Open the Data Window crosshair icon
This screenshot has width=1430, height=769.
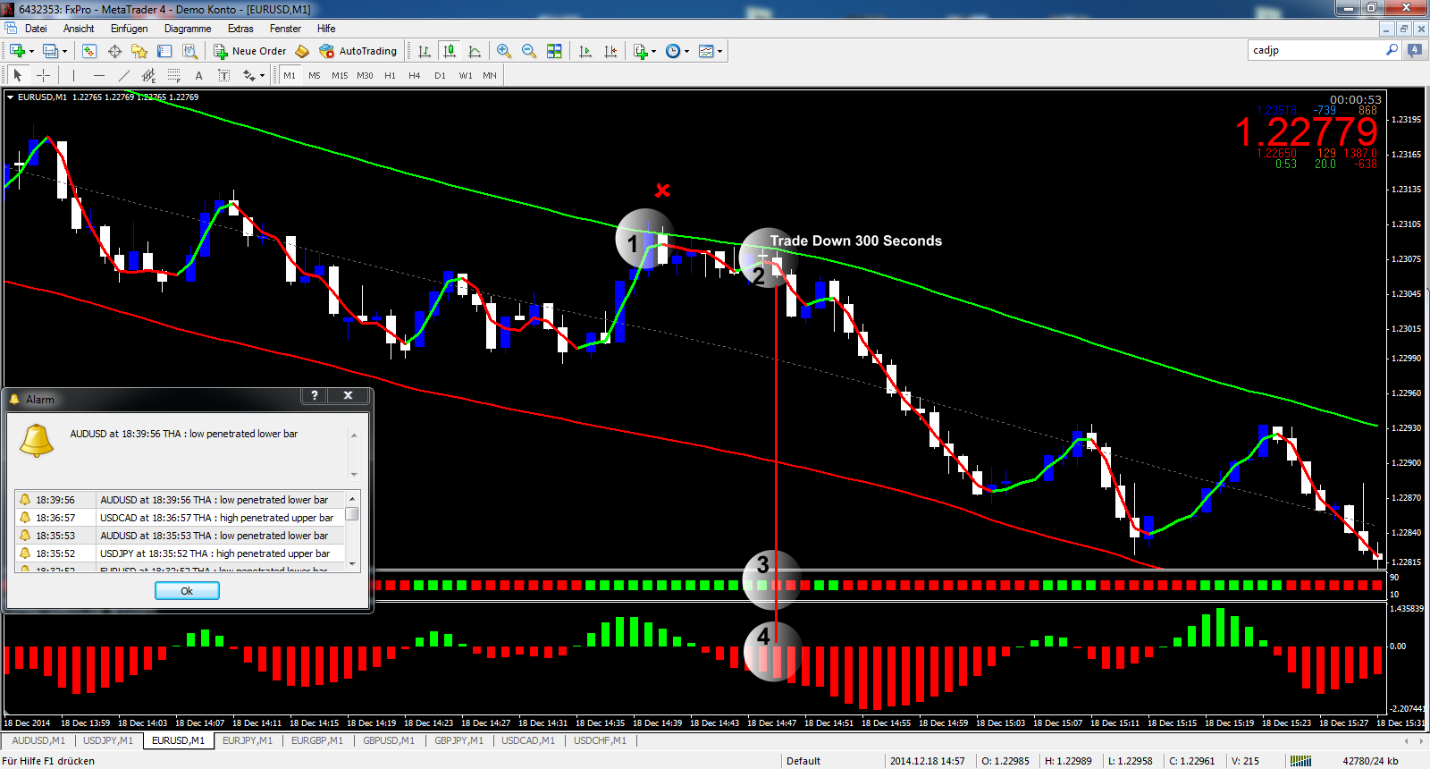point(114,51)
